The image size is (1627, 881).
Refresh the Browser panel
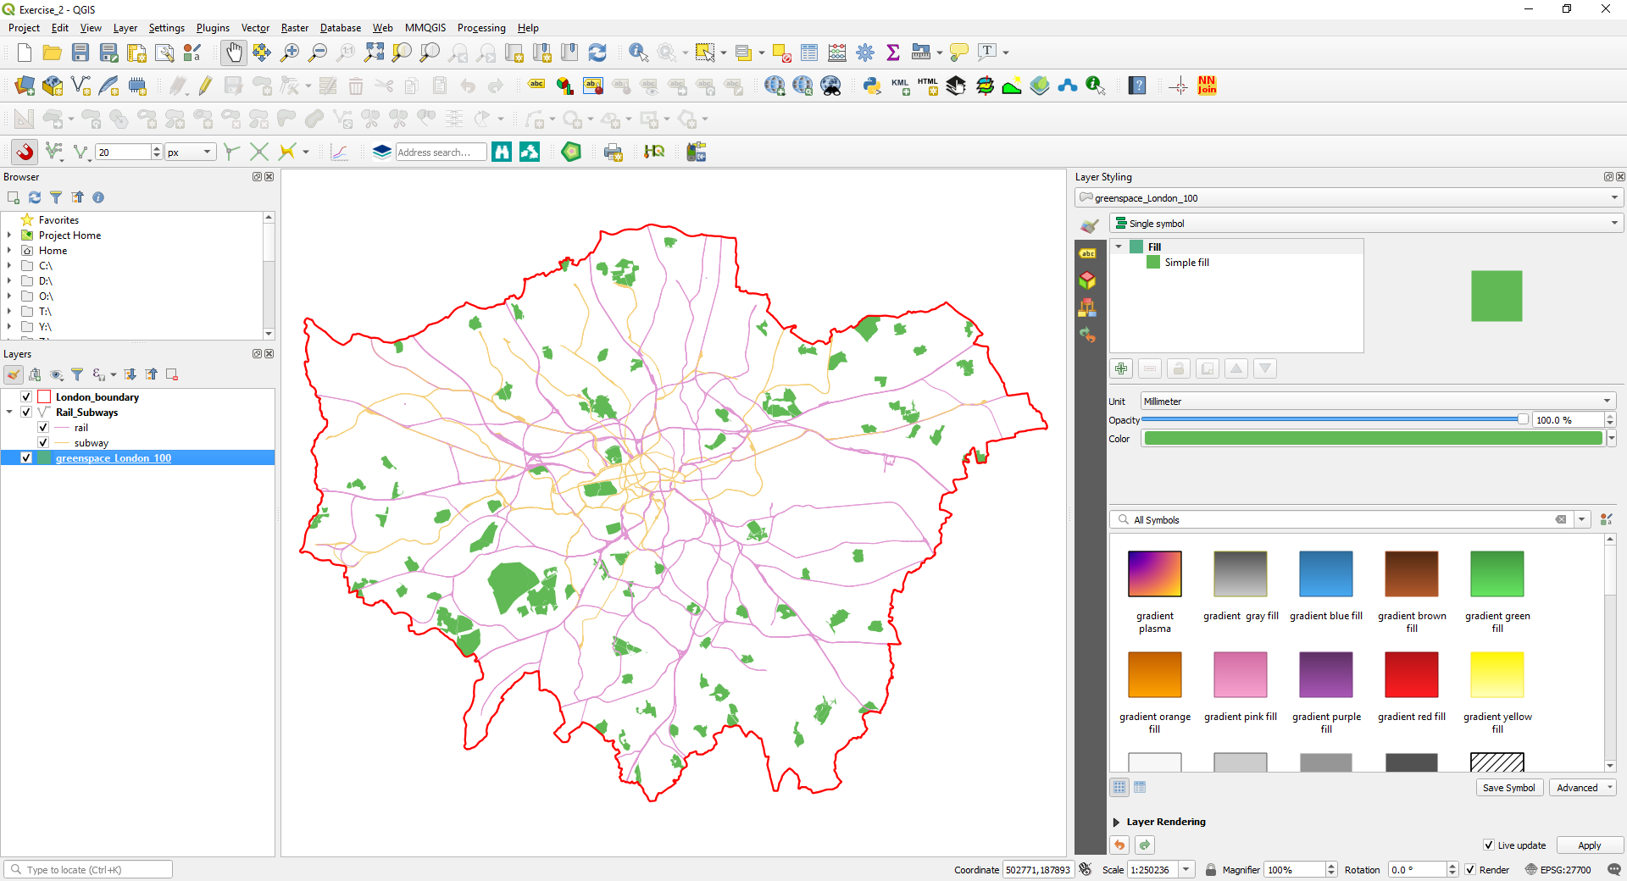coord(35,197)
